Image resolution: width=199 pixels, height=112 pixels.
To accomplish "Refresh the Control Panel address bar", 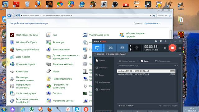I will click(154, 16).
